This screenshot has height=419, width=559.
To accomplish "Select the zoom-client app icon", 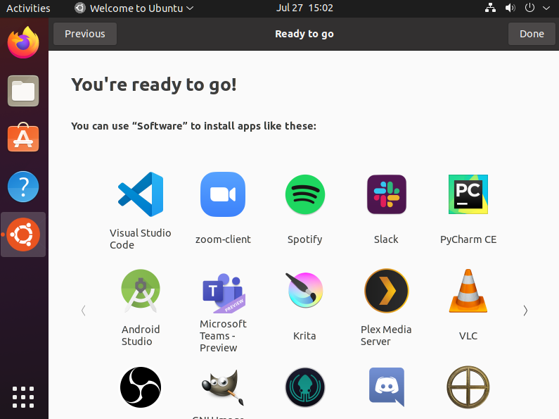I will coord(223,194).
